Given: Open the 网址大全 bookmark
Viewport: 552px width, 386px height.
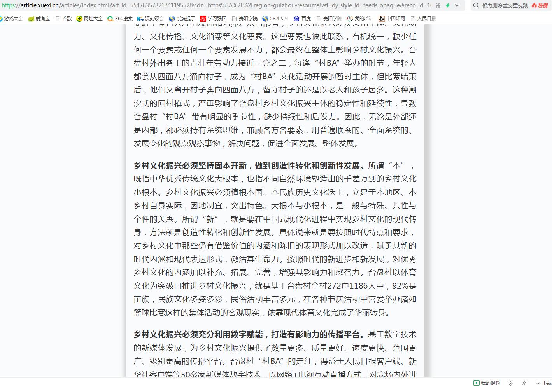Looking at the screenshot, I should click(x=89, y=18).
